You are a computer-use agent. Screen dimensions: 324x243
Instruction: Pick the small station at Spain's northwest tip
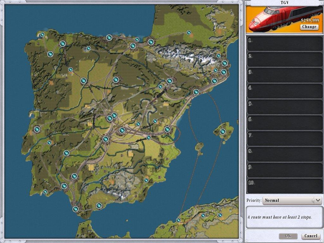pyautogui.click(x=42, y=34)
